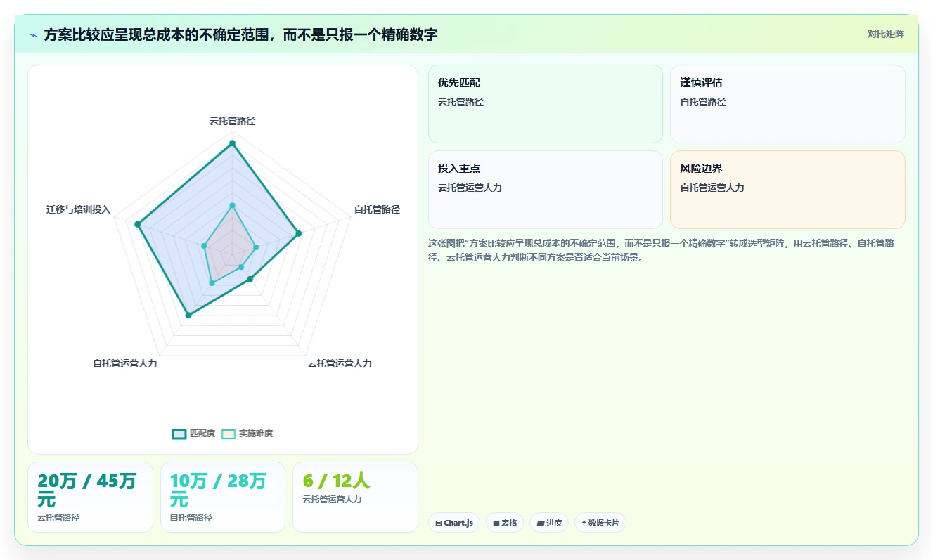Toggle the 实施难度 legend swatch
Image resolution: width=933 pixels, height=560 pixels.
pos(229,434)
